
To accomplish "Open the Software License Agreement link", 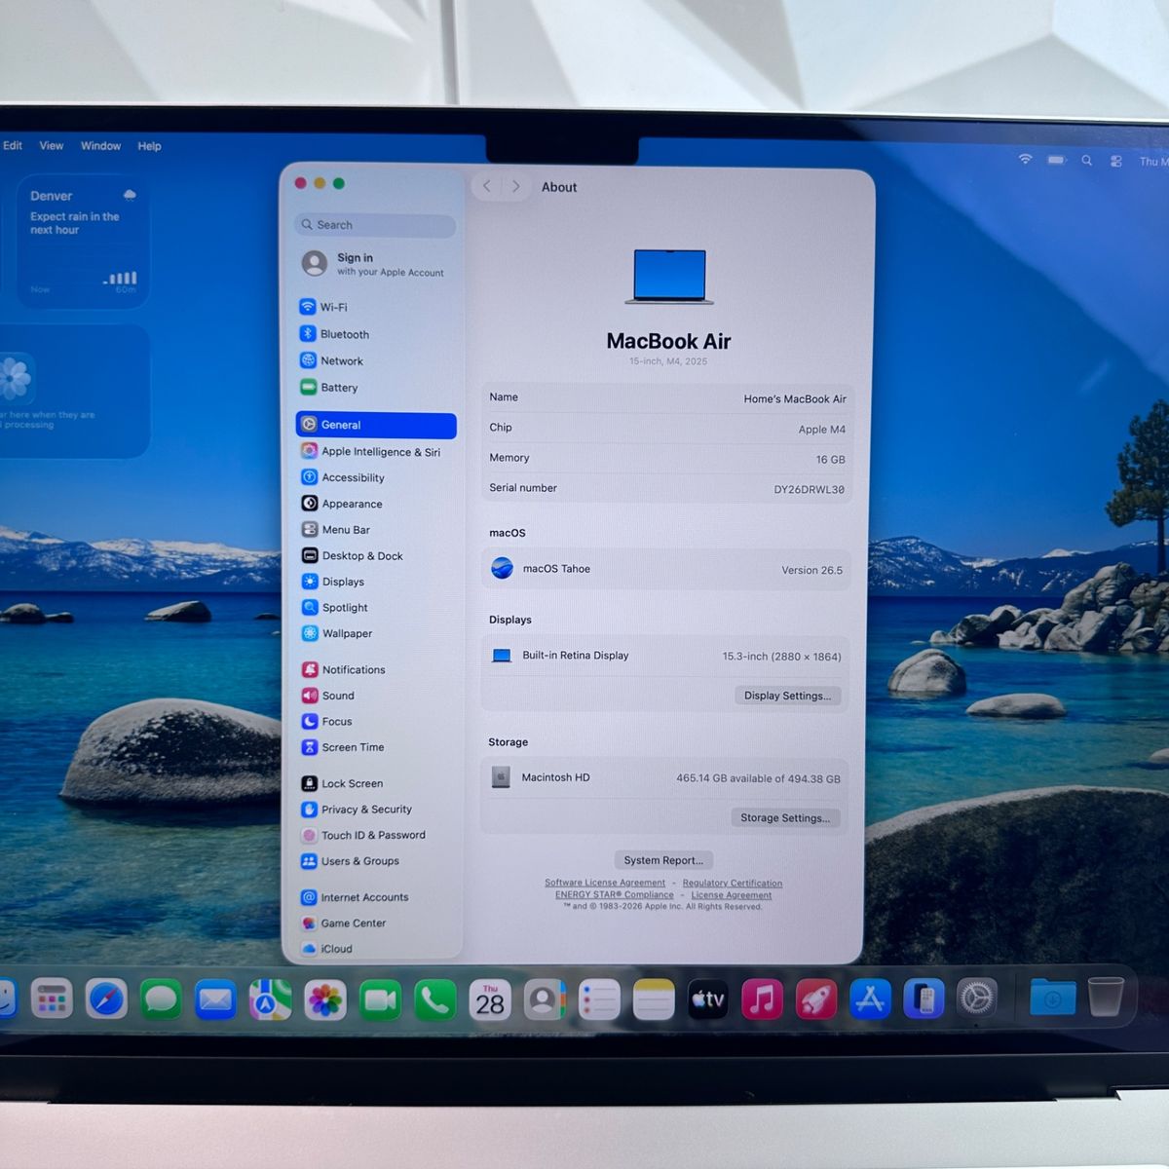I will pos(605,883).
